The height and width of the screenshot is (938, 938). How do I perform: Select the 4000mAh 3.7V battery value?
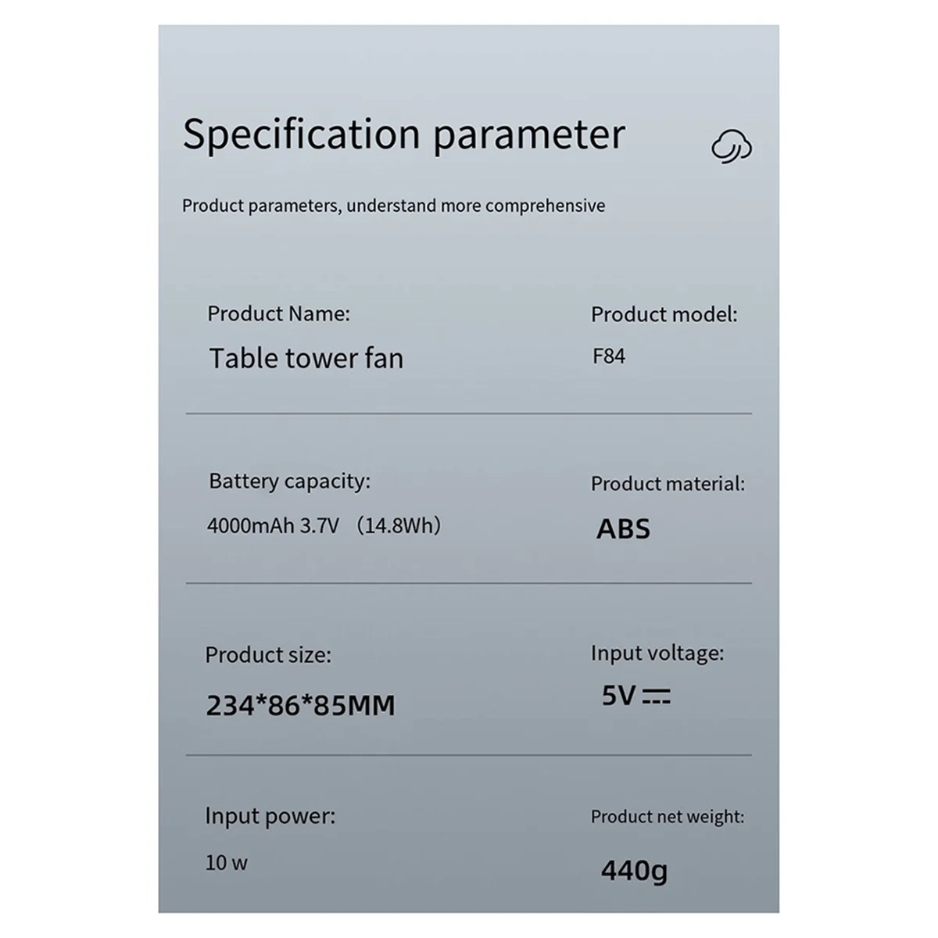(273, 525)
